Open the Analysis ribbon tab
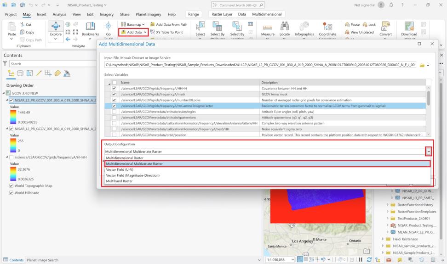Viewport: 447px width, 264px height. pos(59,14)
